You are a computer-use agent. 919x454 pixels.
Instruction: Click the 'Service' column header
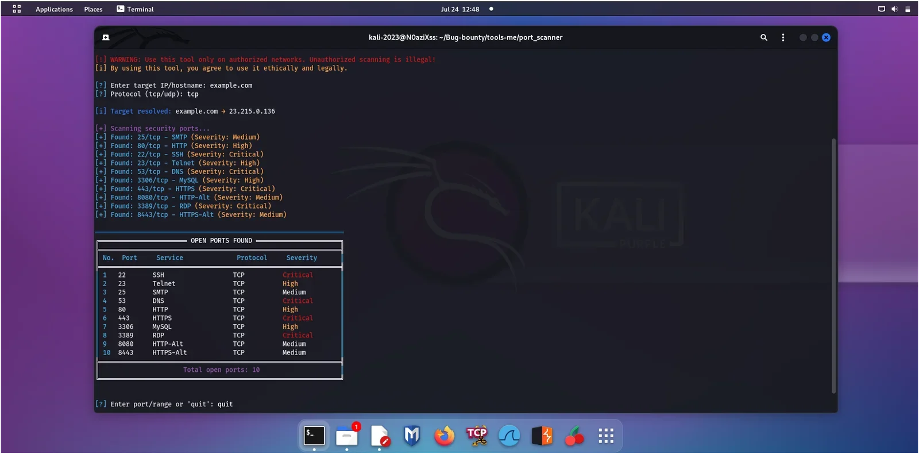[169, 258]
